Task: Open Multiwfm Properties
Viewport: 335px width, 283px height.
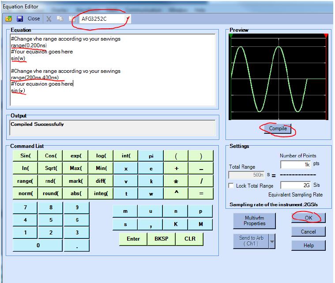Action: pyautogui.click(x=255, y=221)
